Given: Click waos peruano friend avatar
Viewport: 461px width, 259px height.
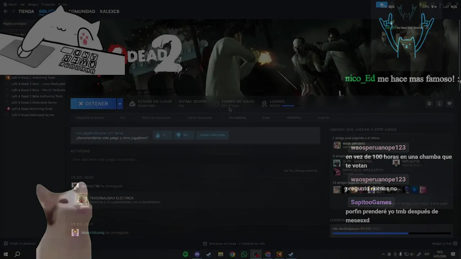Looking at the screenshot, I should (337, 145).
